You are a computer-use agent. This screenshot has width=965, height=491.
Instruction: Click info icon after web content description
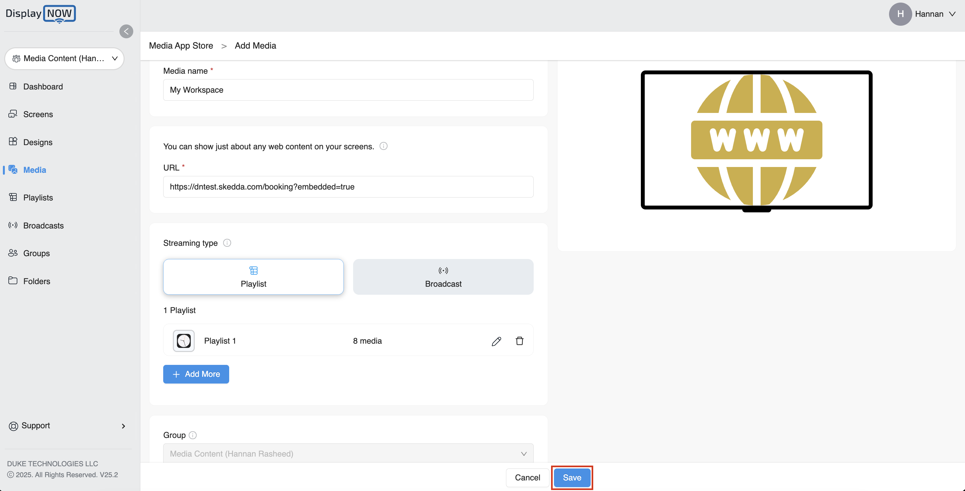(383, 146)
